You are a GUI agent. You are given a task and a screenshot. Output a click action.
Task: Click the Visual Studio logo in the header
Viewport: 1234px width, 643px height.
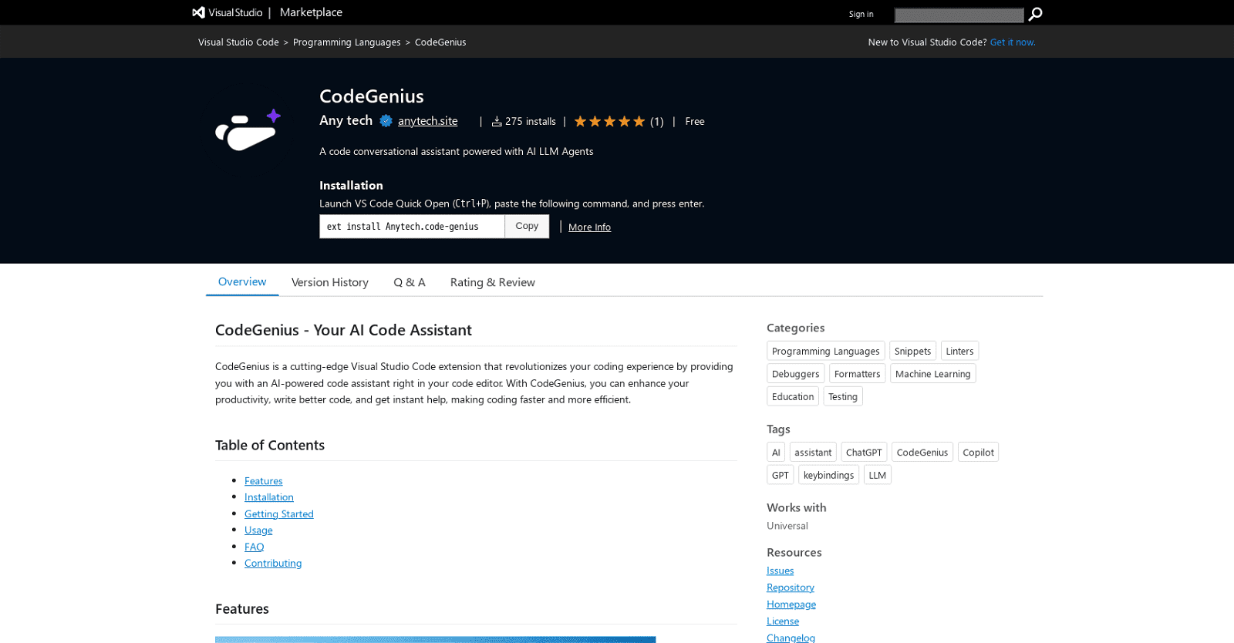coord(198,12)
